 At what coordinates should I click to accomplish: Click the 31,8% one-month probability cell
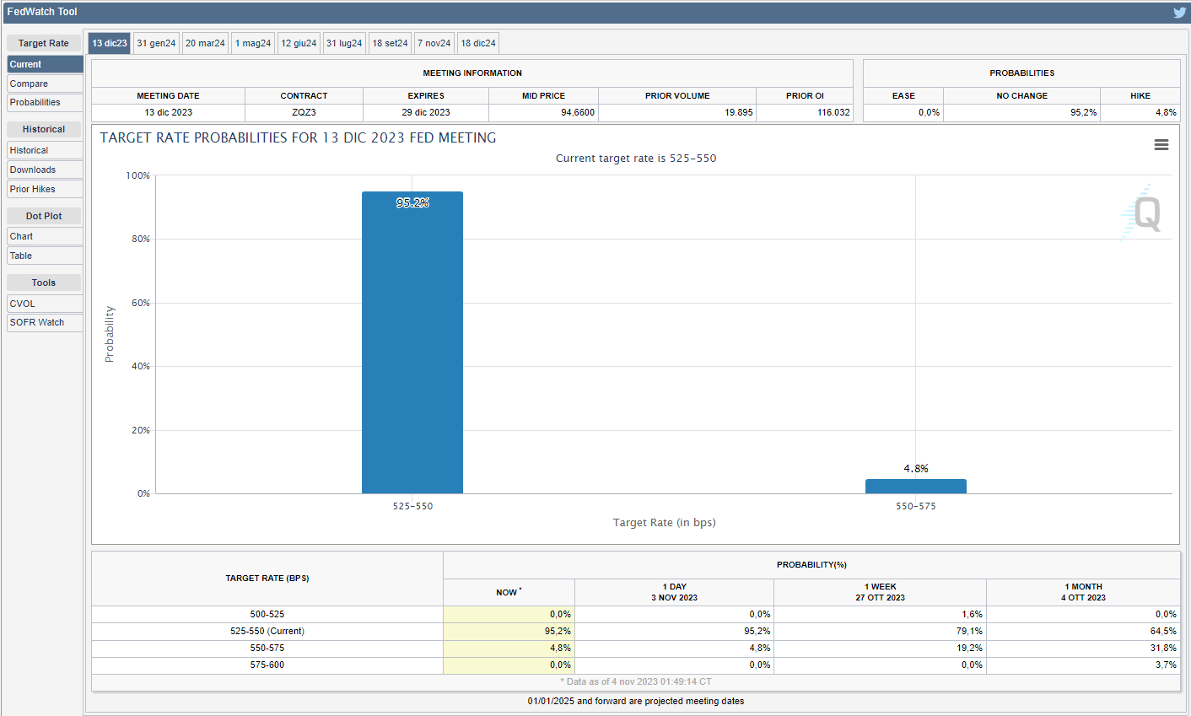click(1083, 648)
